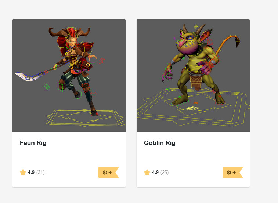Image resolution: width=278 pixels, height=203 pixels.
Task: Click the star icon on Goblin Rig
Action: [x=147, y=172]
